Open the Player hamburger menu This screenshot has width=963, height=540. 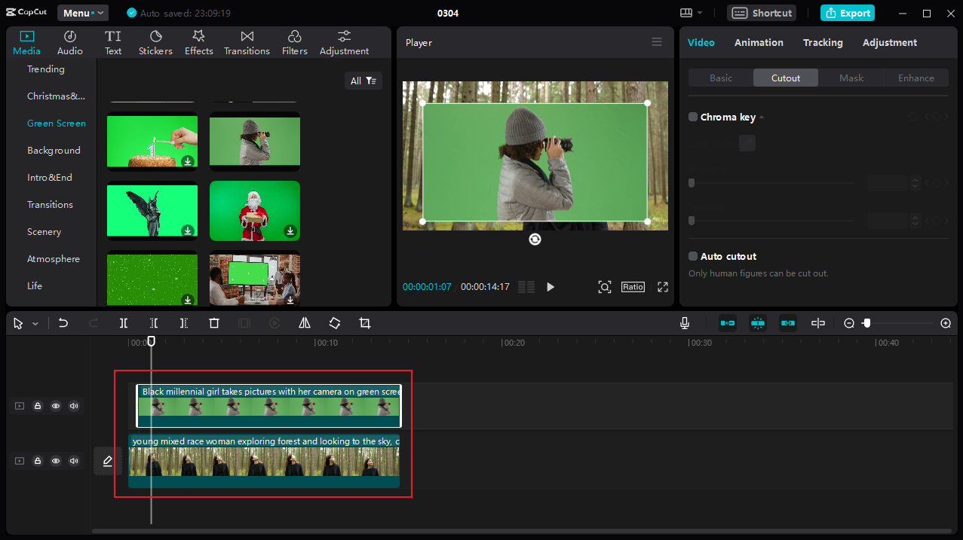[x=657, y=42]
